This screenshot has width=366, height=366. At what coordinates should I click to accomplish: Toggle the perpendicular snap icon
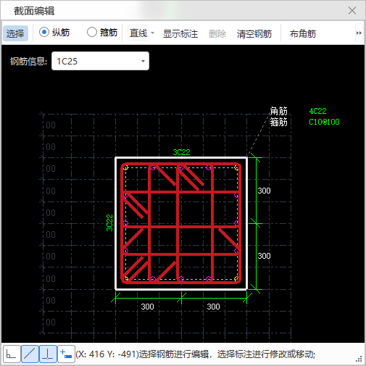coord(48,354)
